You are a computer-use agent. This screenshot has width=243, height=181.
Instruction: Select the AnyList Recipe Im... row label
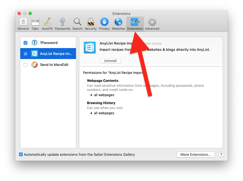pos(56,54)
